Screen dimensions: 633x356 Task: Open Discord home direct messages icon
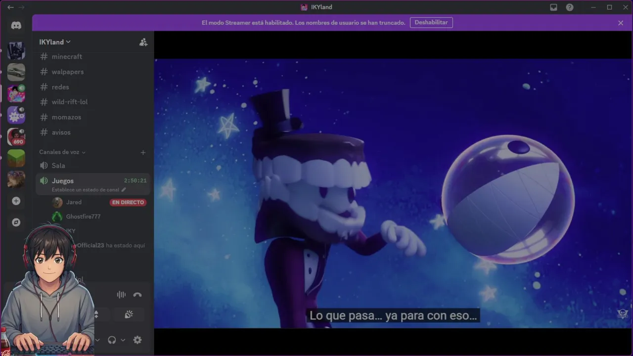(x=16, y=26)
